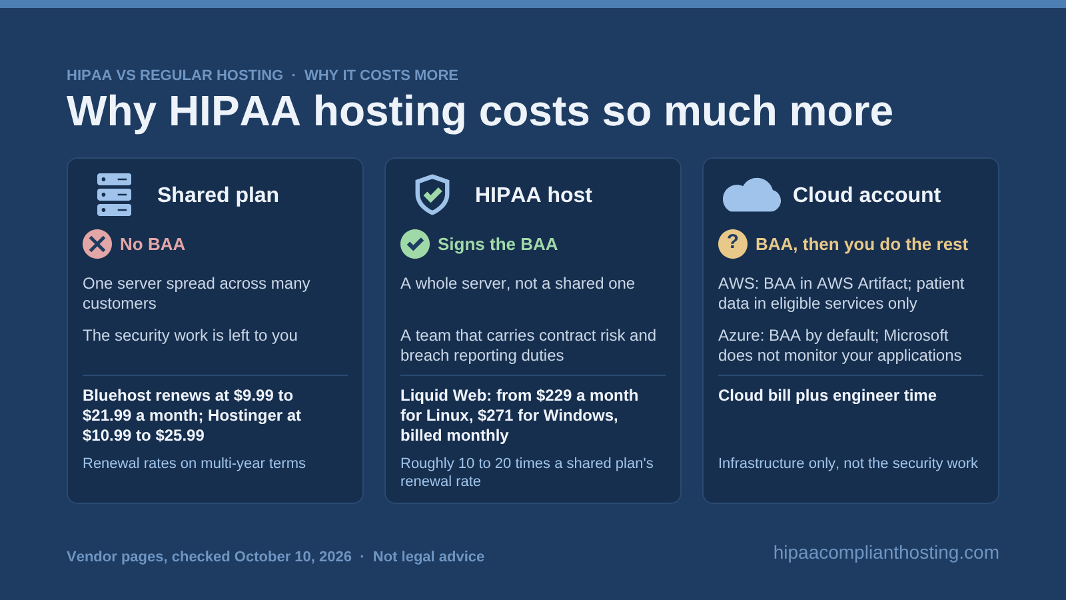This screenshot has height=600, width=1066.
Task: Click the main title 'Why HIPAA hosting costs so much more'
Action: coord(480,111)
